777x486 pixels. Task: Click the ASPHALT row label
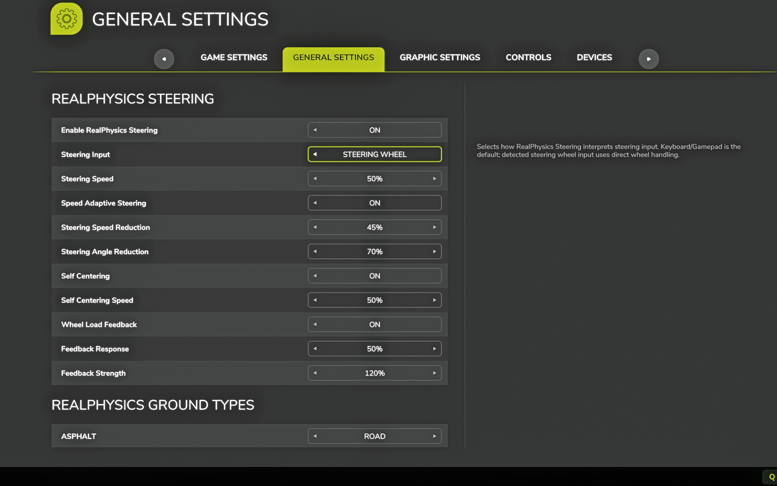click(78, 436)
